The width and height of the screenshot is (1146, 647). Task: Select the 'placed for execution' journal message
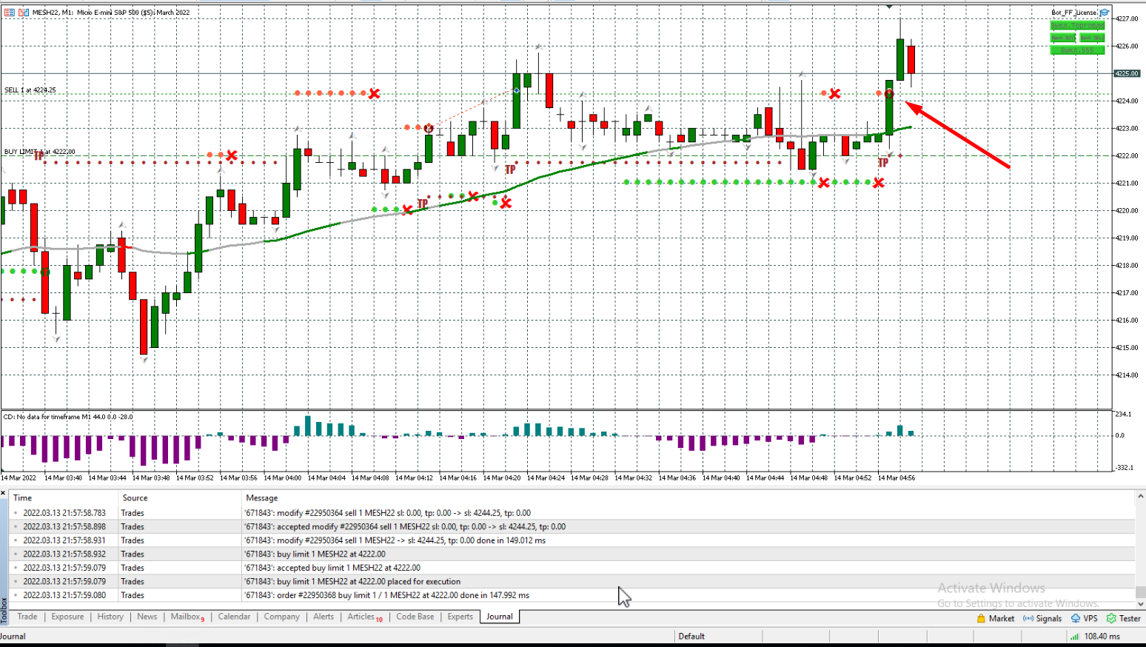[352, 582]
